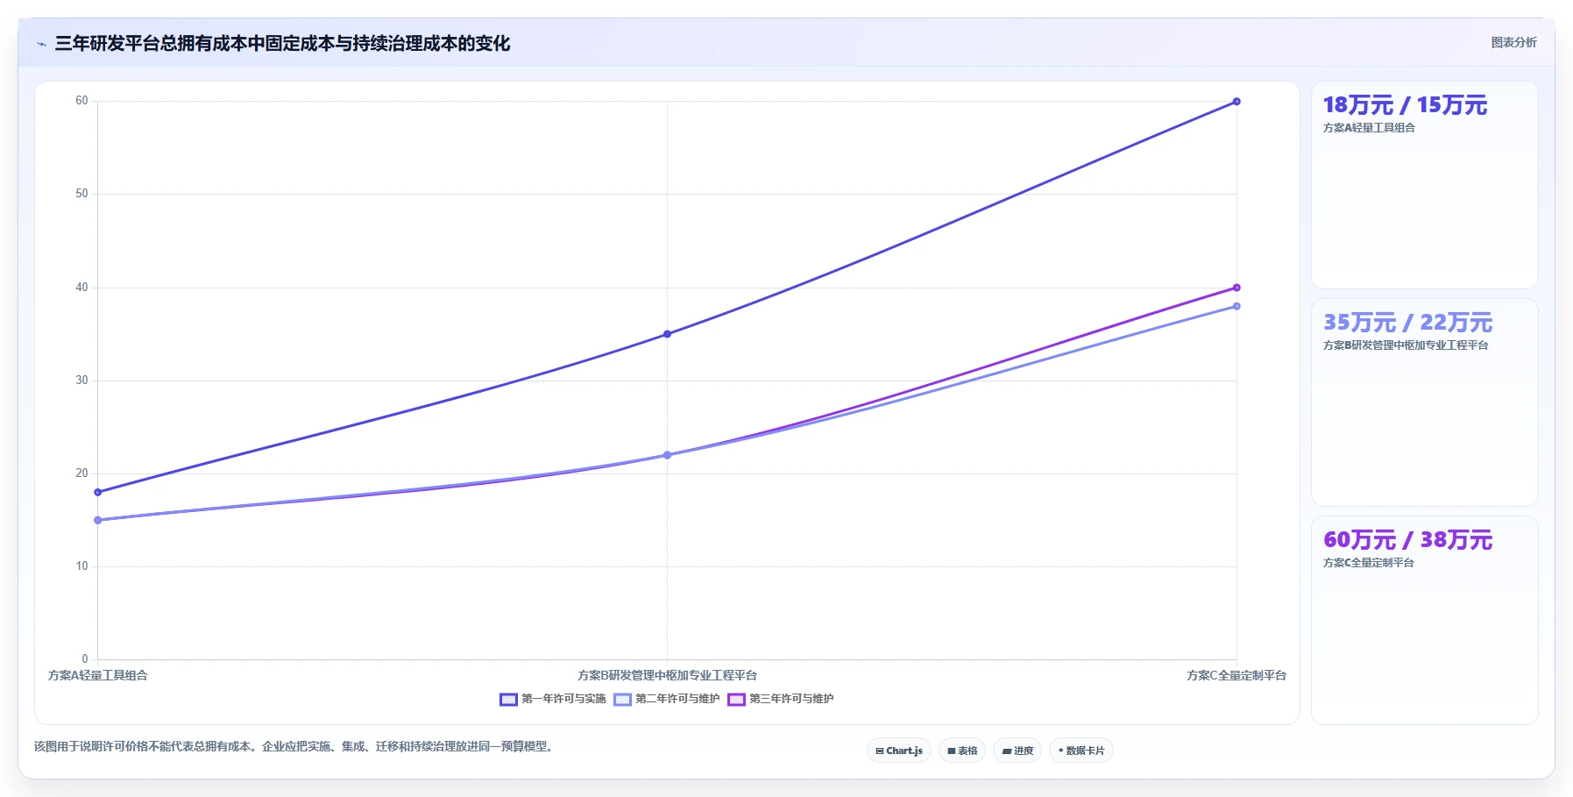Click the 方案A轻量工具组合 card label
This screenshot has height=797, width=1573.
[x=1369, y=128]
